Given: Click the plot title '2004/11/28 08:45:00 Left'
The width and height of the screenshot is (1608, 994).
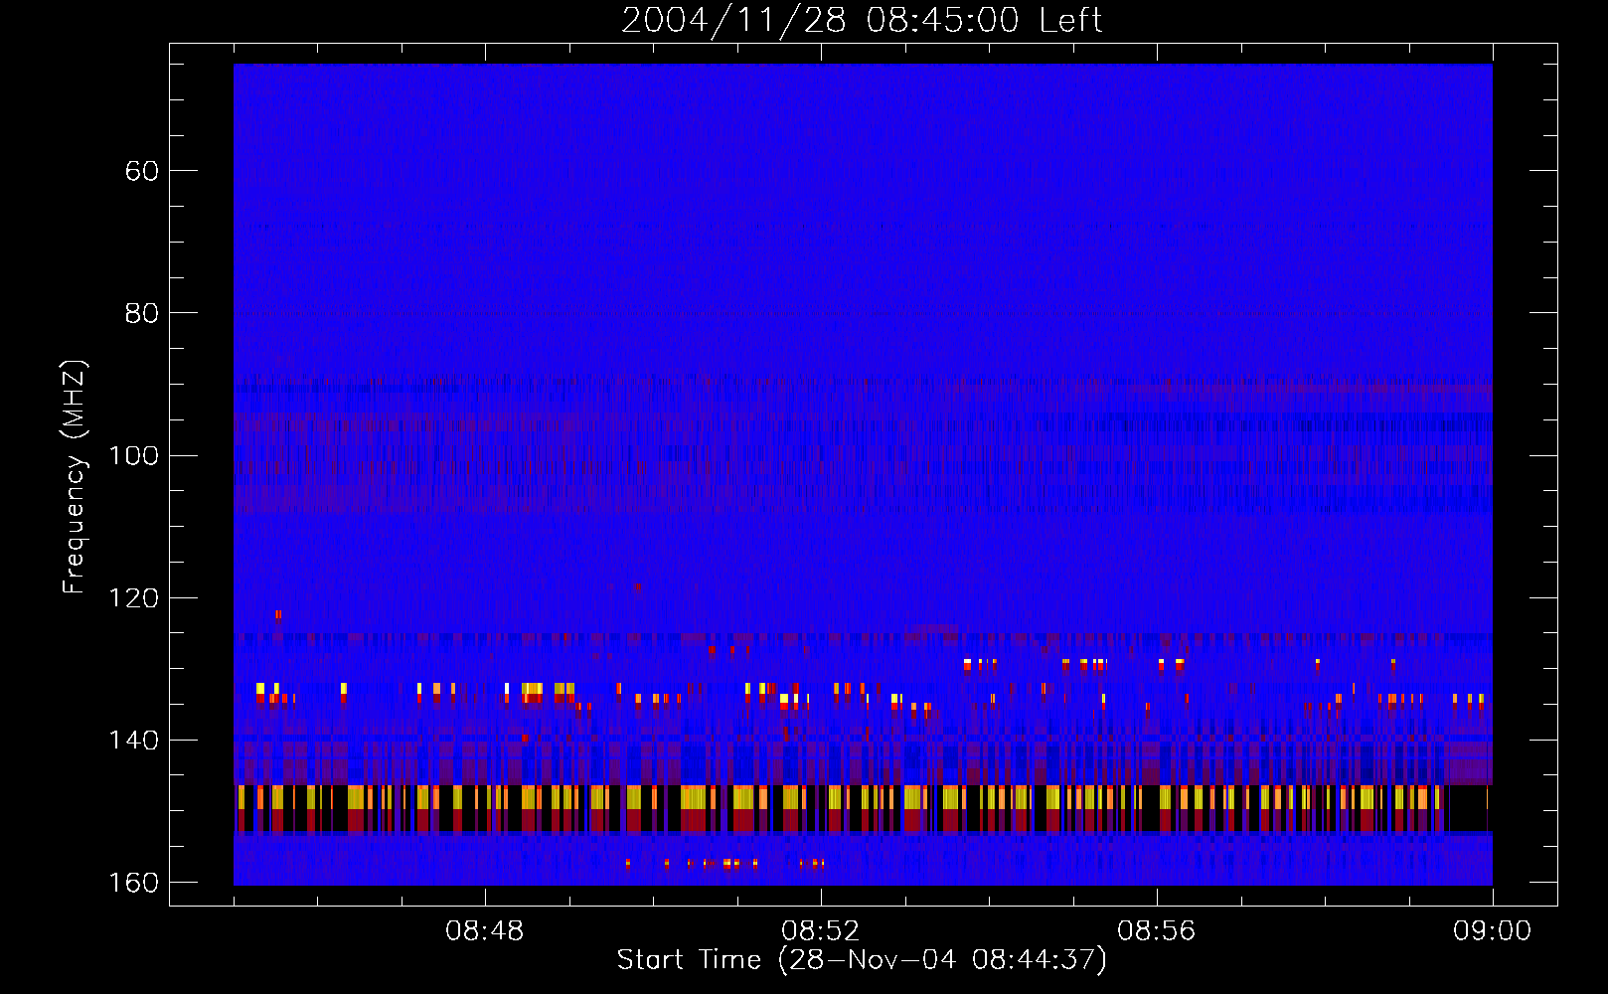Looking at the screenshot, I should tap(862, 20).
